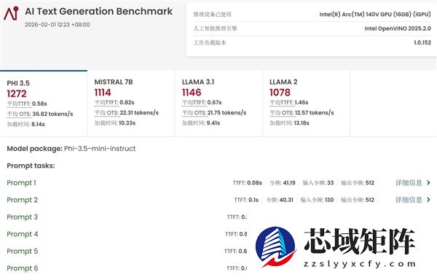
Task: Click LLAMA 3.1 load time 9.41s
Action: (x=213, y=123)
